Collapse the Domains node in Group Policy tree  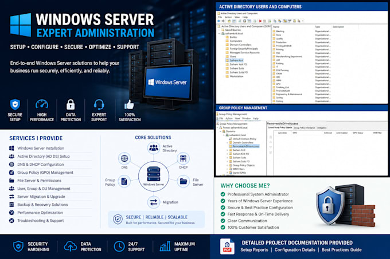click(x=221, y=131)
